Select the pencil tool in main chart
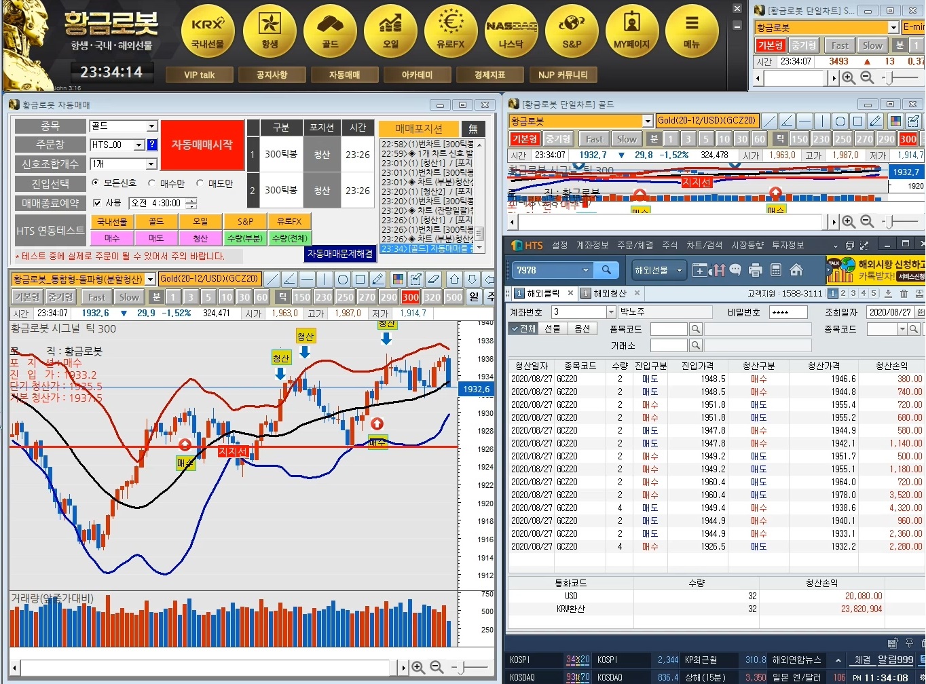The image size is (926, 684). click(x=378, y=279)
